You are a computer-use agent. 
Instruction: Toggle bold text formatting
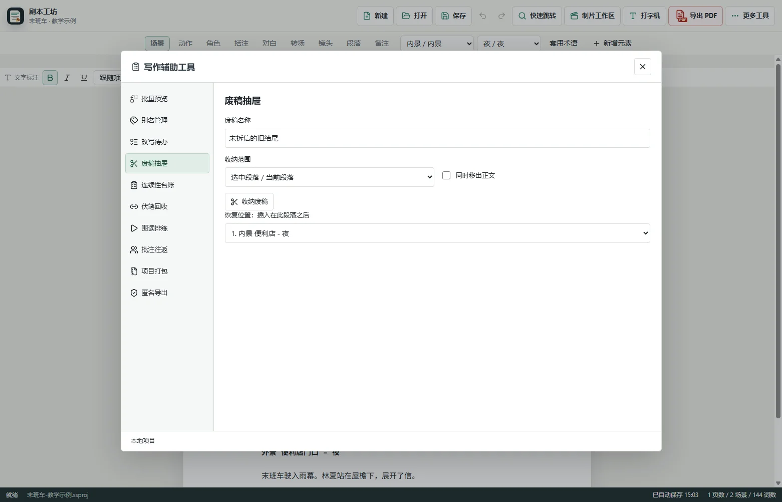pos(50,78)
